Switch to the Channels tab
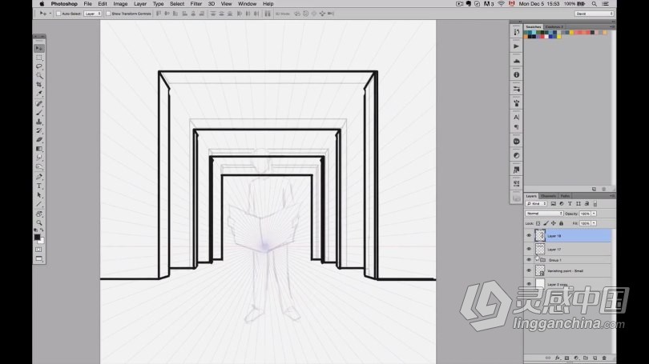This screenshot has height=364, width=649. point(549,196)
